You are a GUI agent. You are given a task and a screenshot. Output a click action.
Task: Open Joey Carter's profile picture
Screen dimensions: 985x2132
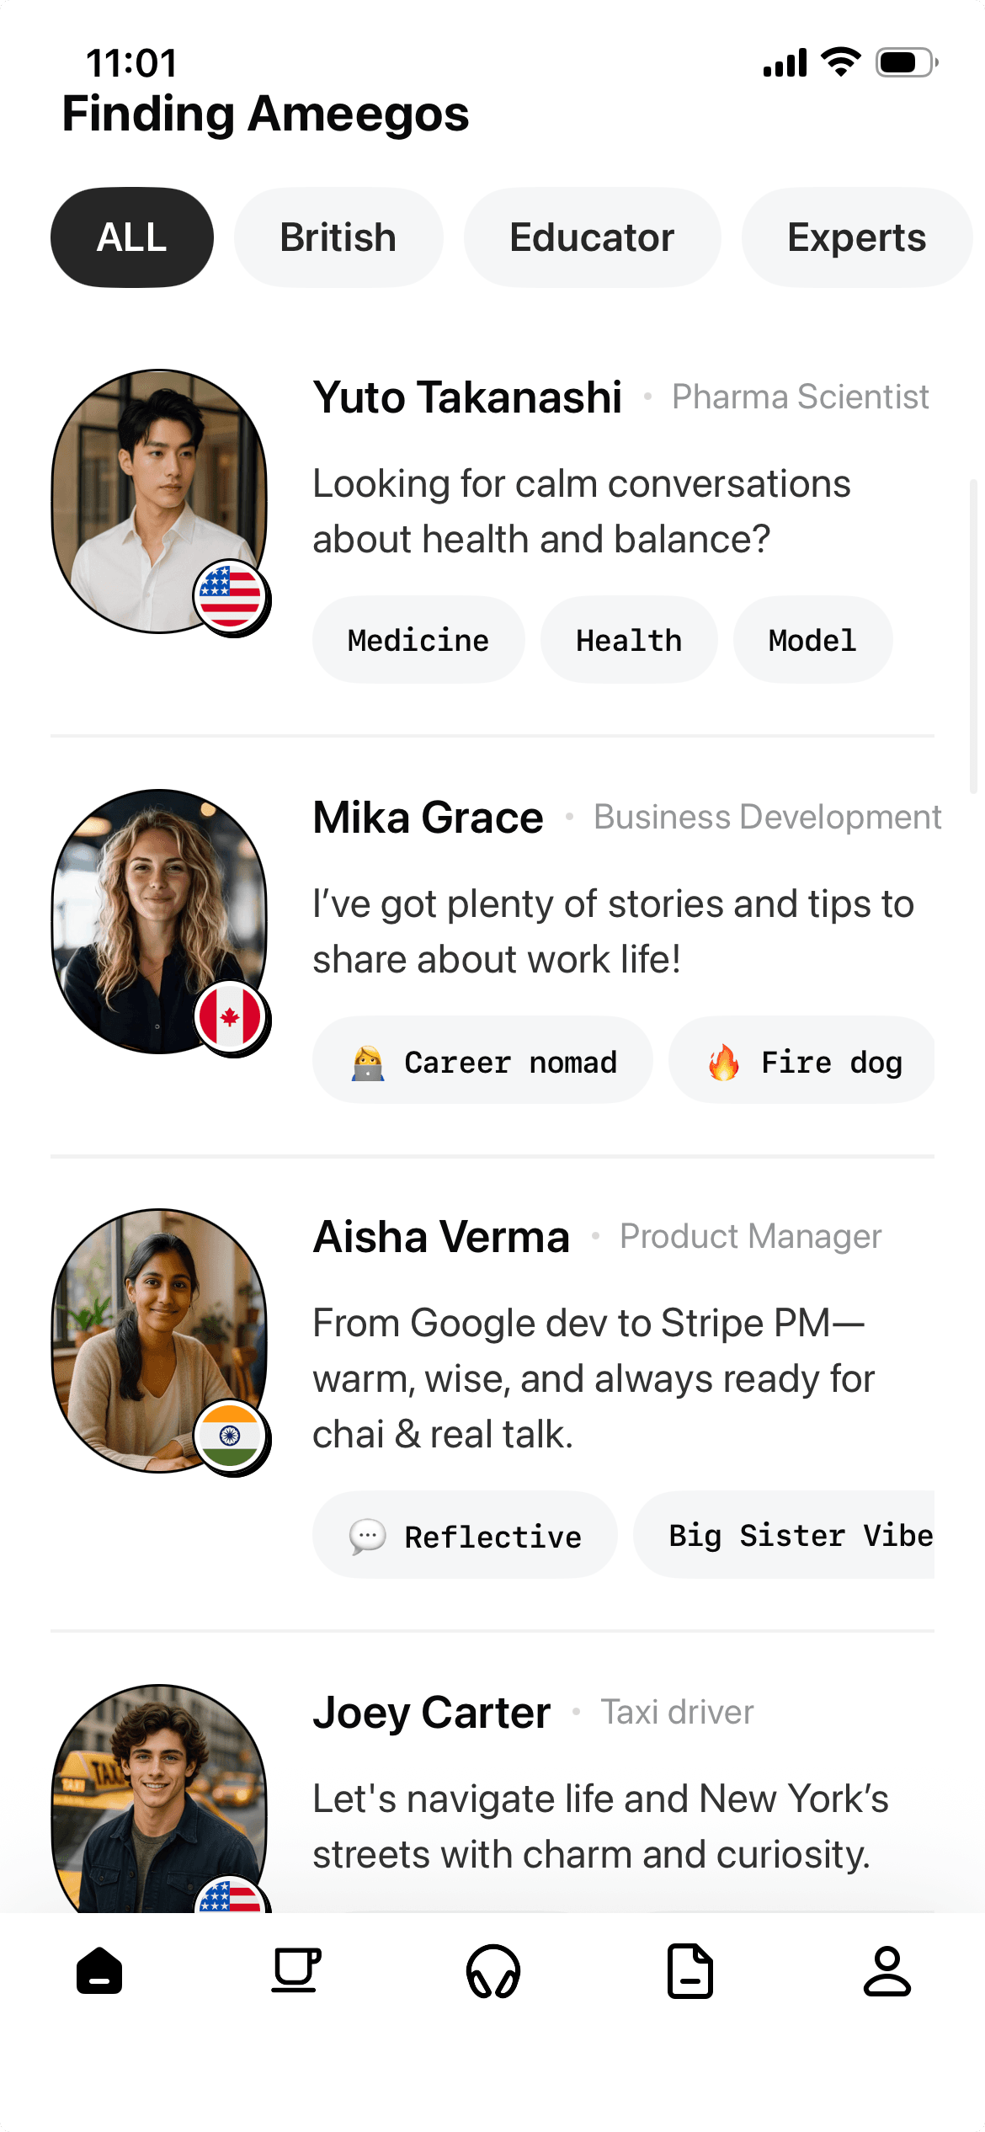click(158, 1798)
